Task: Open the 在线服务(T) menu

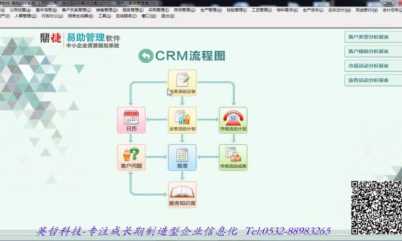Action: click(x=126, y=16)
